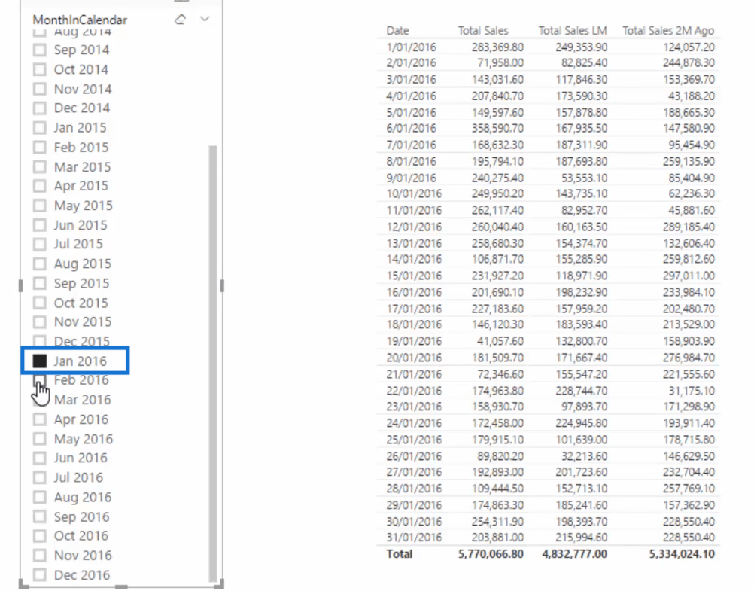Select the 4,832,777.00 total value
This screenshot has height=591, width=754.
point(575,554)
